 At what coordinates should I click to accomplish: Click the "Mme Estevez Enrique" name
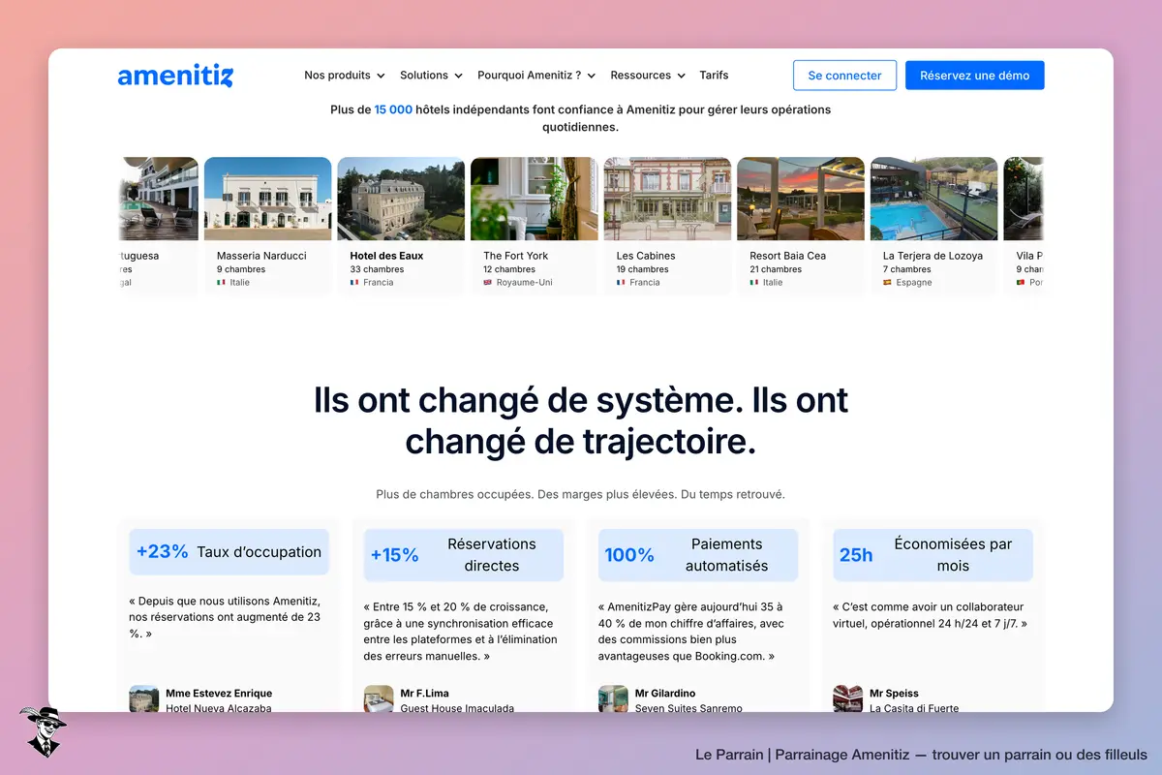pos(219,694)
